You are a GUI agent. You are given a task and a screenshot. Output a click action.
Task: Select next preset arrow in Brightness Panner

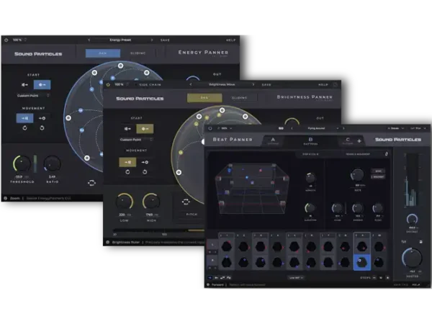[x=253, y=84]
